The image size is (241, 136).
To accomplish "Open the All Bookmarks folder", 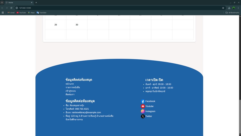I will point(232,13).
